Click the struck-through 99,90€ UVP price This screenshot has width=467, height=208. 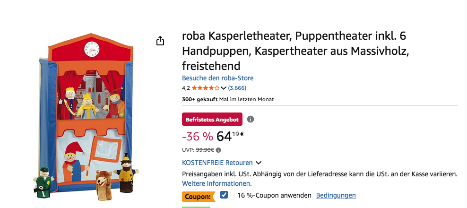205,150
